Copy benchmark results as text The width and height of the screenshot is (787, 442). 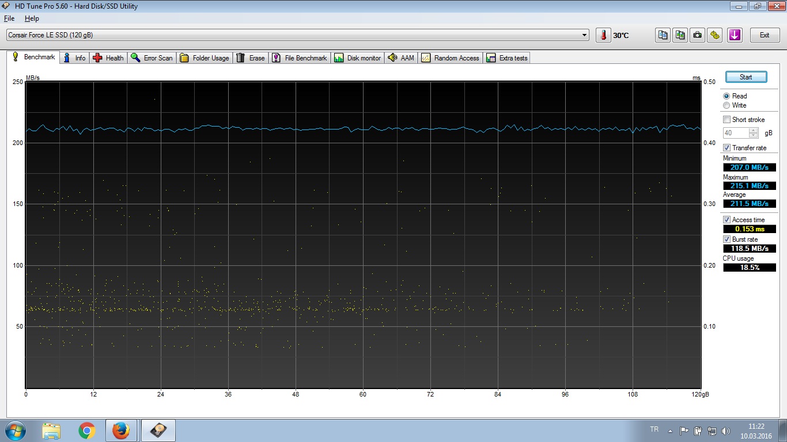[663, 35]
